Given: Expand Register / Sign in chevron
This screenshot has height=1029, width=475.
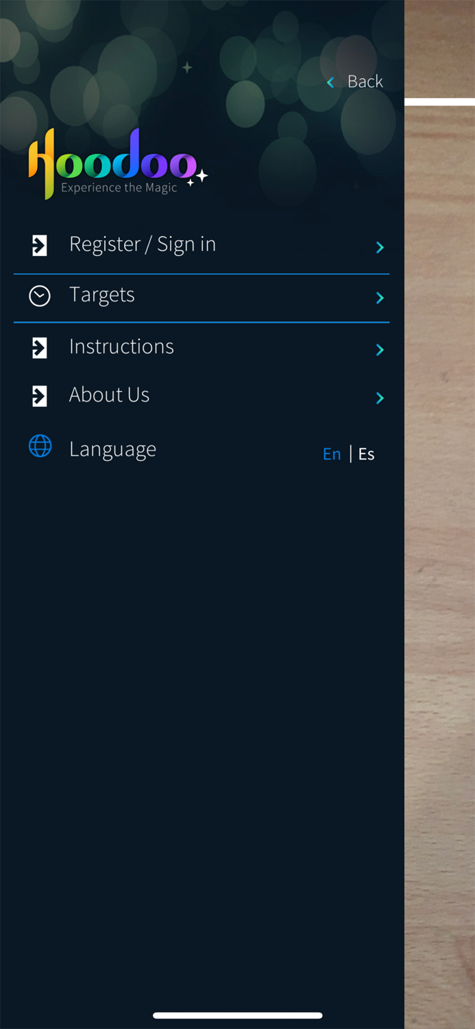Looking at the screenshot, I should [x=380, y=247].
